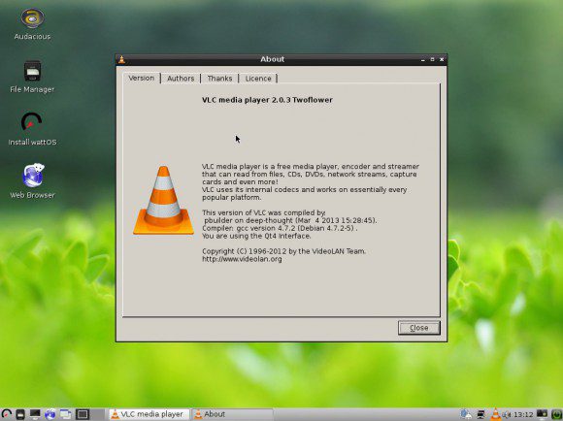Switch to the Version tab
563x421 pixels.
click(142, 78)
